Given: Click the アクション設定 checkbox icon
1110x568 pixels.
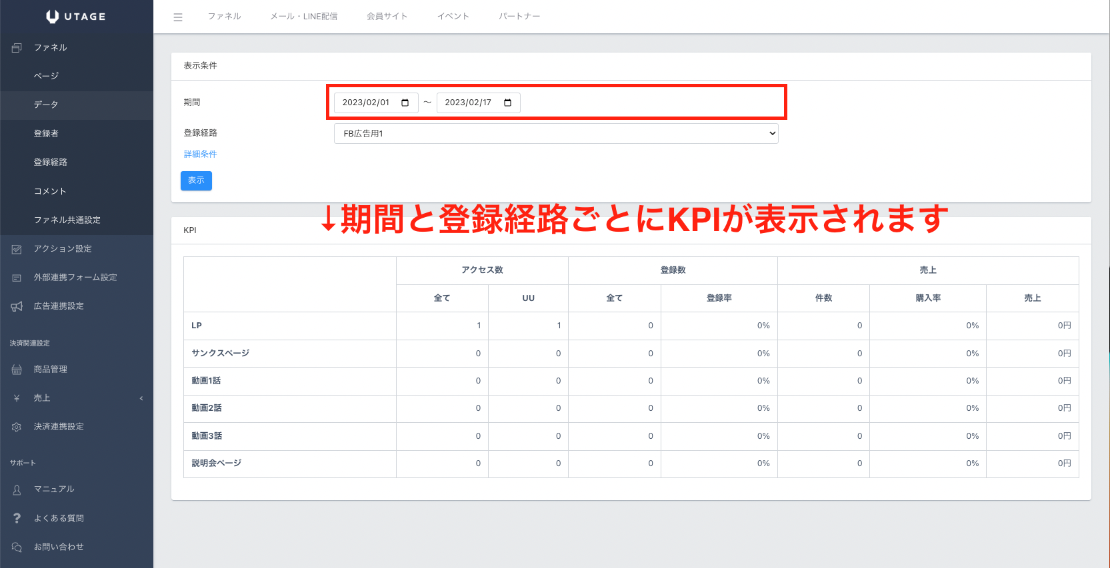Looking at the screenshot, I should click(x=17, y=249).
